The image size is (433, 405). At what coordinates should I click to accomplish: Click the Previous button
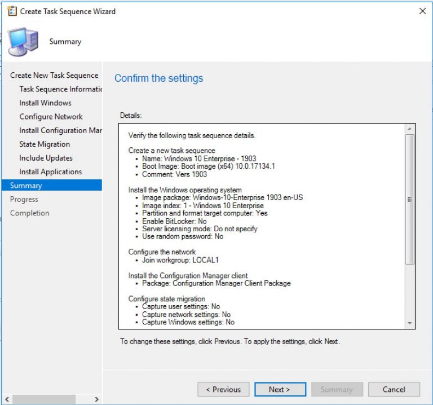pyautogui.click(x=223, y=389)
